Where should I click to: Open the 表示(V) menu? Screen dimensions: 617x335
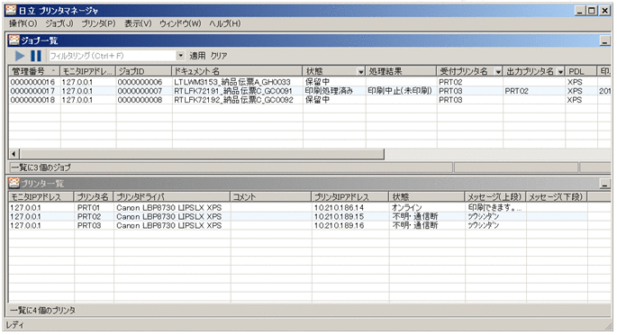(138, 23)
